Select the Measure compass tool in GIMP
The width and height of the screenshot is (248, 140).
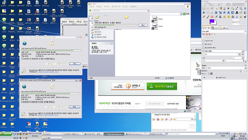pyautogui.click(x=245, y=8)
